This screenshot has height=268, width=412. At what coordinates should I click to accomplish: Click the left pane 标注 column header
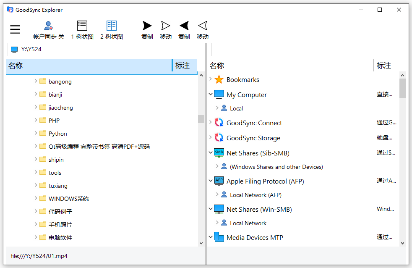(185, 66)
